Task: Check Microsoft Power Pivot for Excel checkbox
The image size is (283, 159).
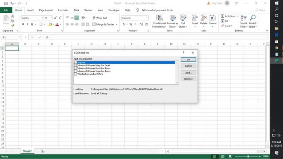Action: coord(76,68)
